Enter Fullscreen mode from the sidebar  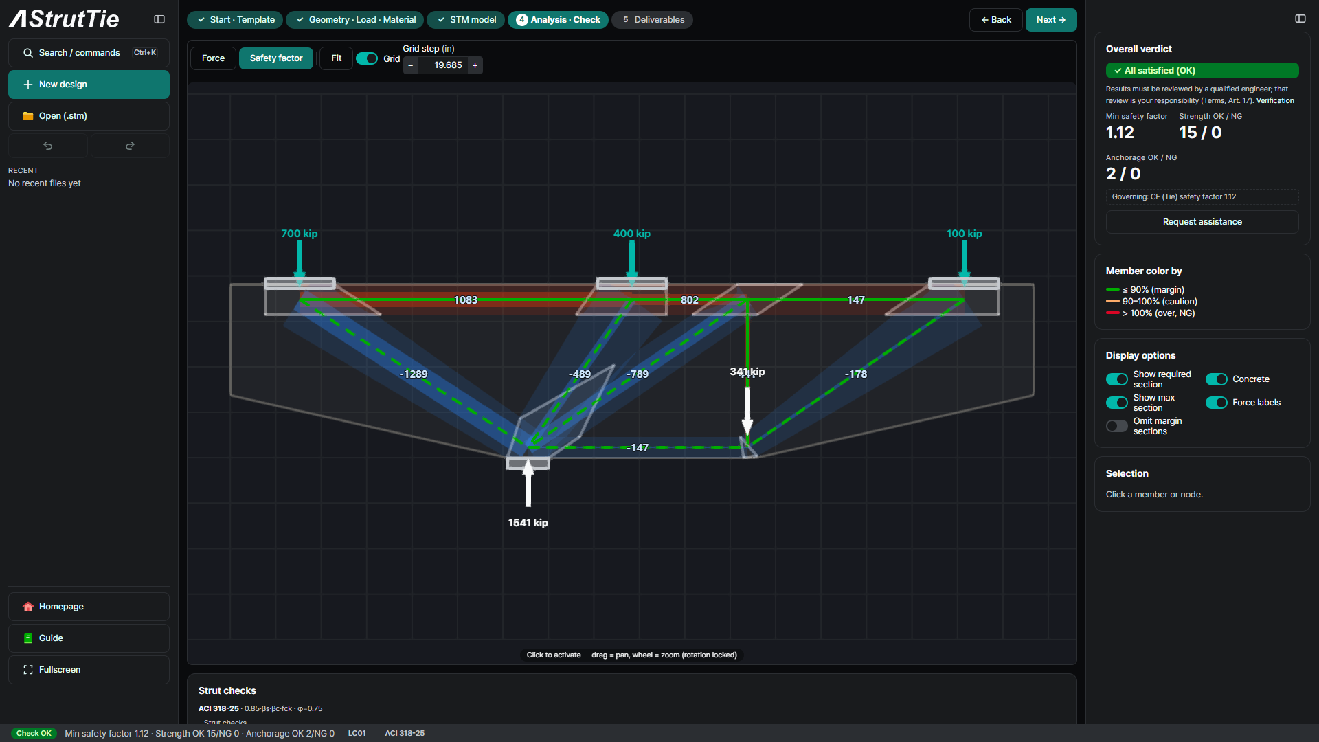tap(89, 670)
